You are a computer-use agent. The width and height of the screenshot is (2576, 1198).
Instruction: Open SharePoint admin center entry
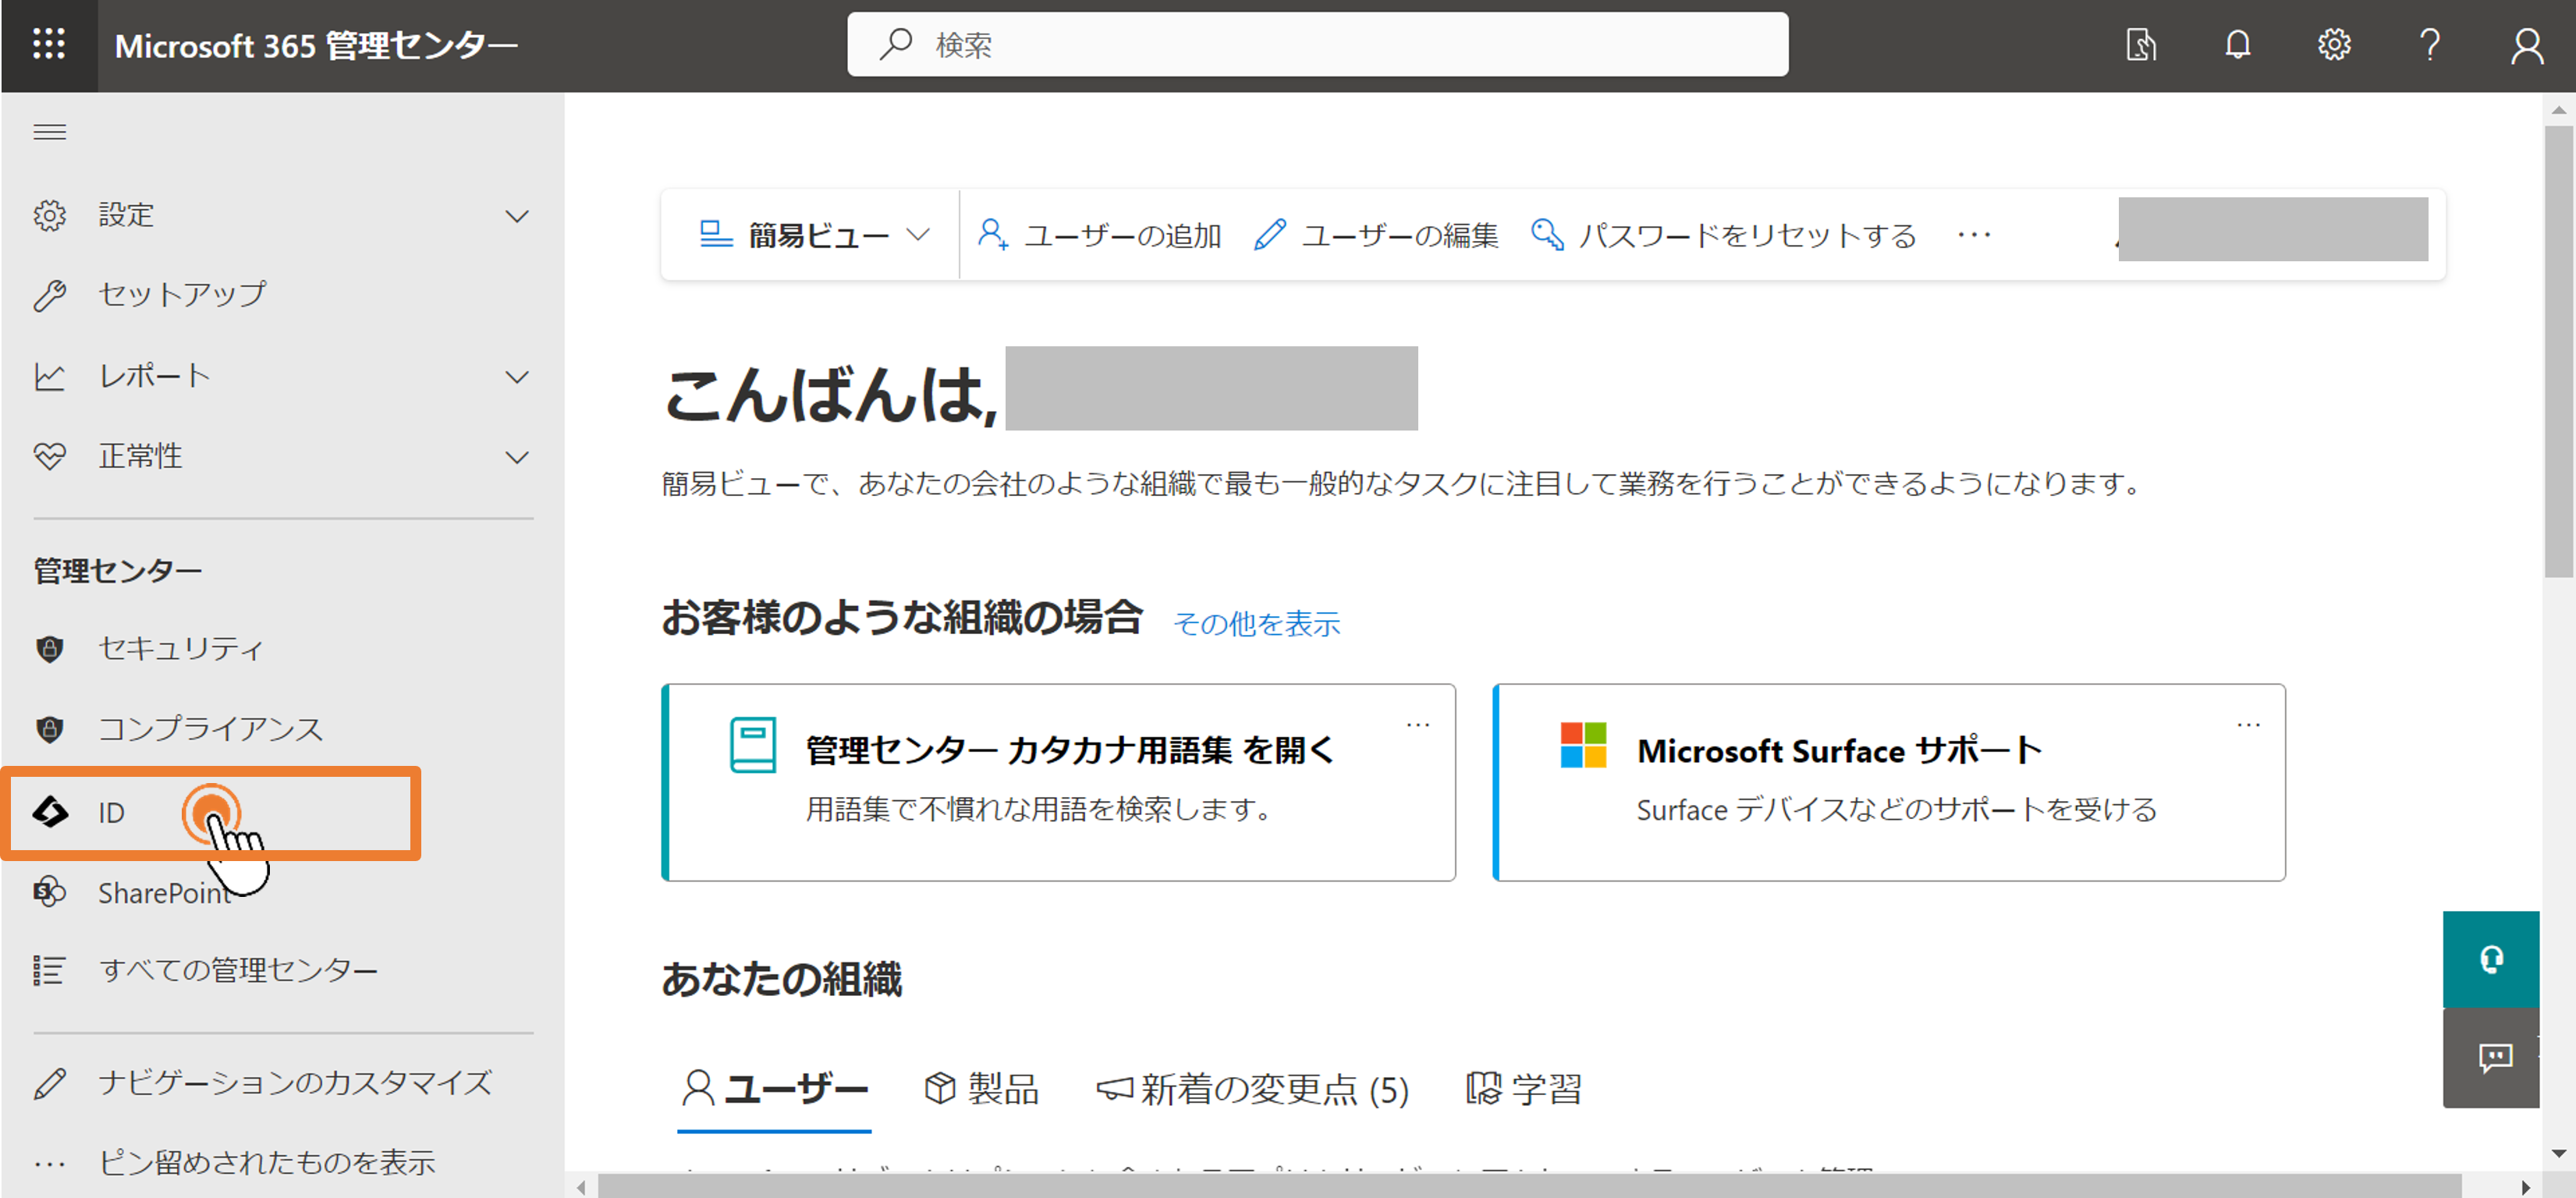pos(165,892)
